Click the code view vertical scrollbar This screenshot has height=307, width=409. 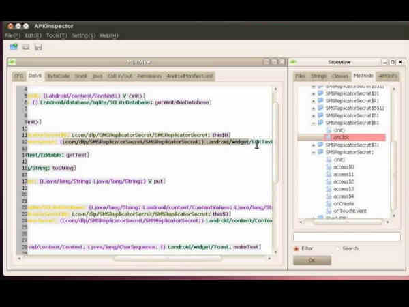point(275,143)
